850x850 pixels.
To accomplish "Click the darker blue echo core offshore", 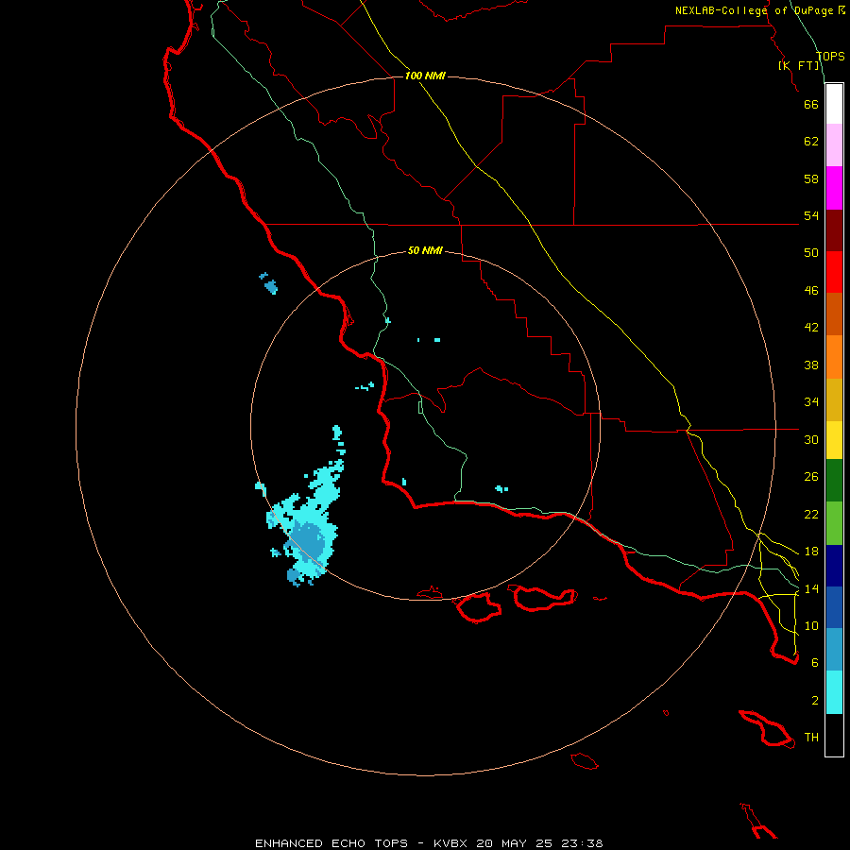I will coord(309,539).
